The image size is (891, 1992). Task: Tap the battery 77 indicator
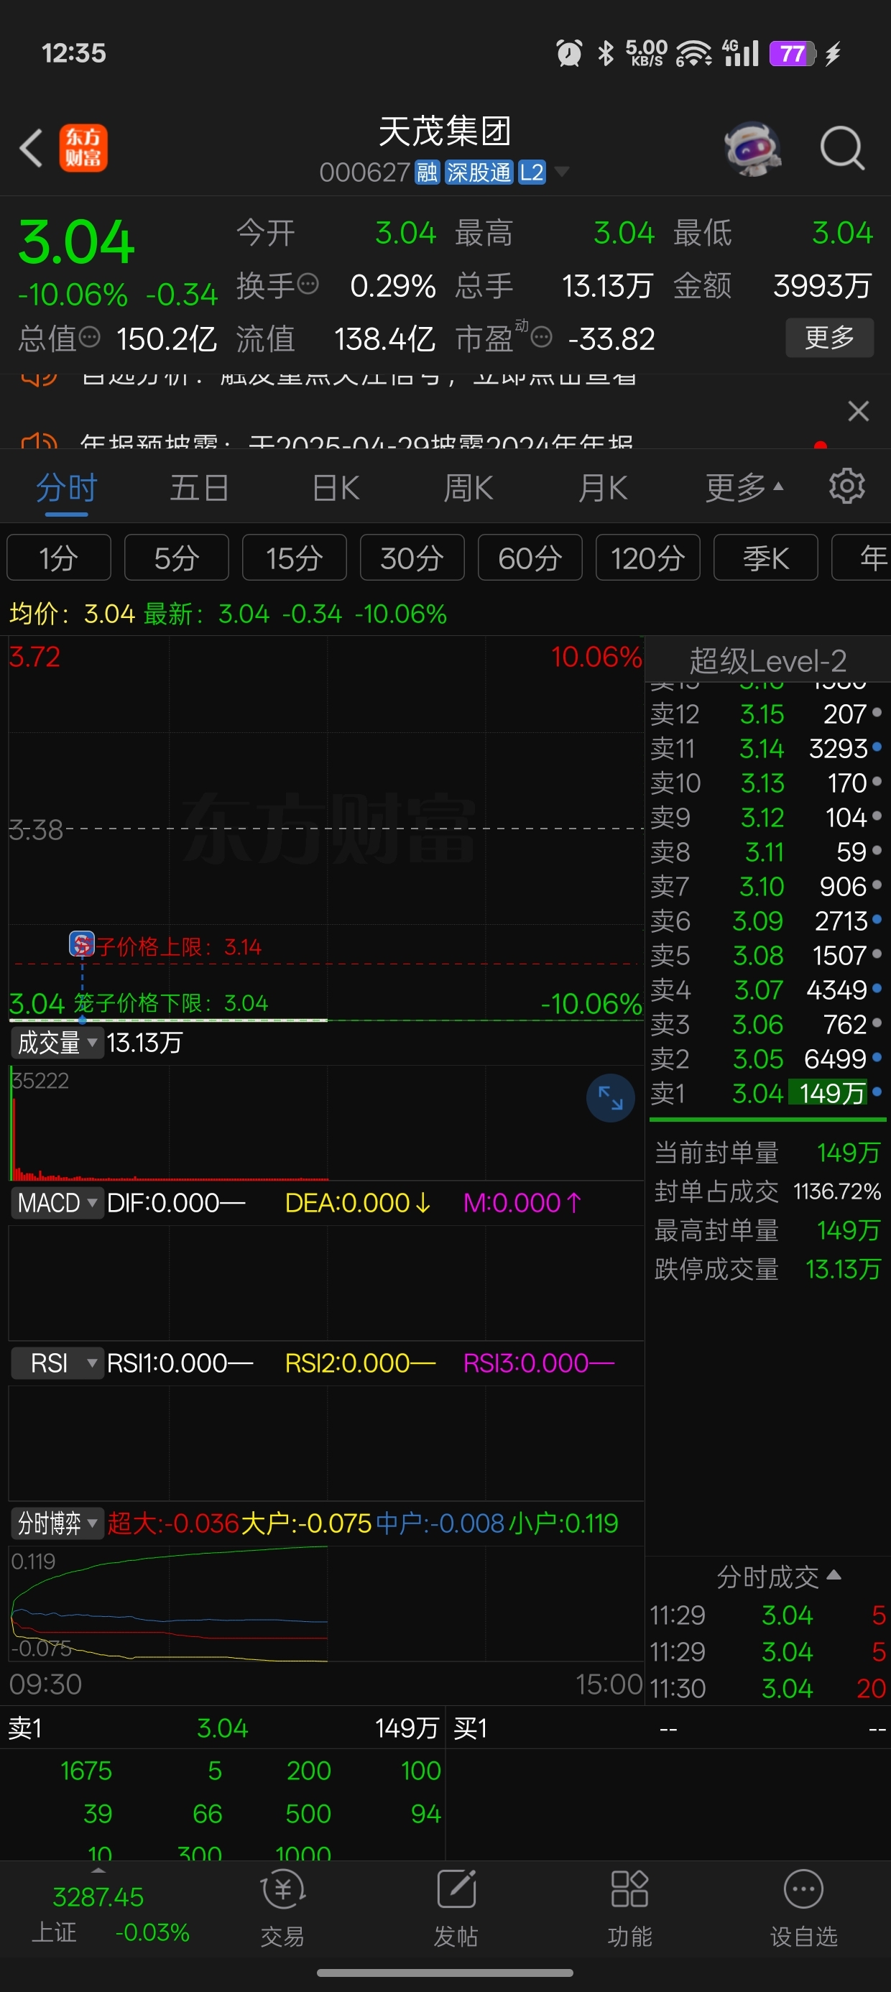(792, 53)
